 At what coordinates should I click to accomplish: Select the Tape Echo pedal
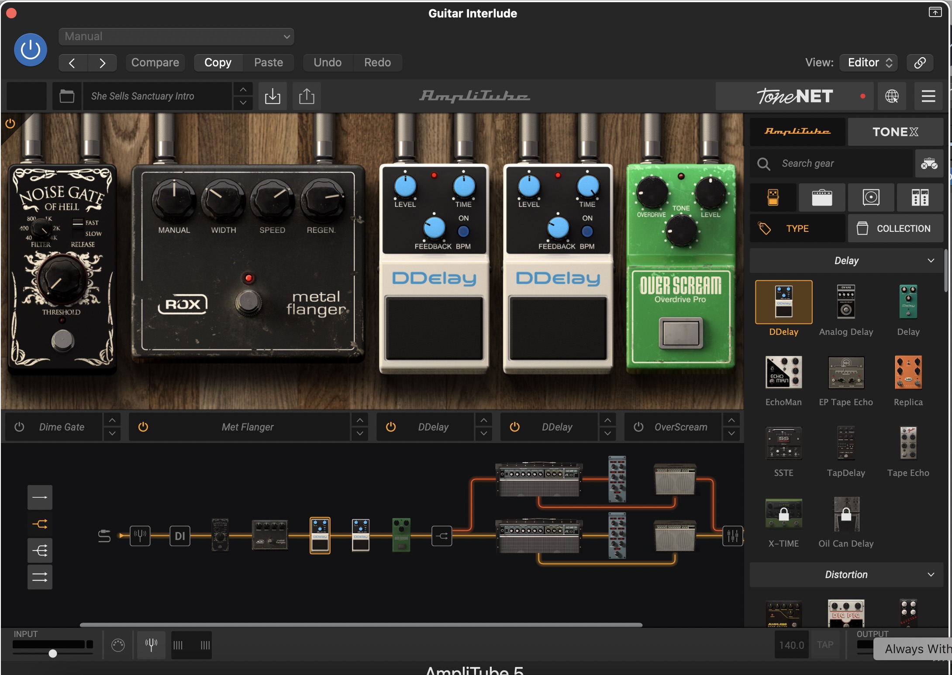(908, 443)
